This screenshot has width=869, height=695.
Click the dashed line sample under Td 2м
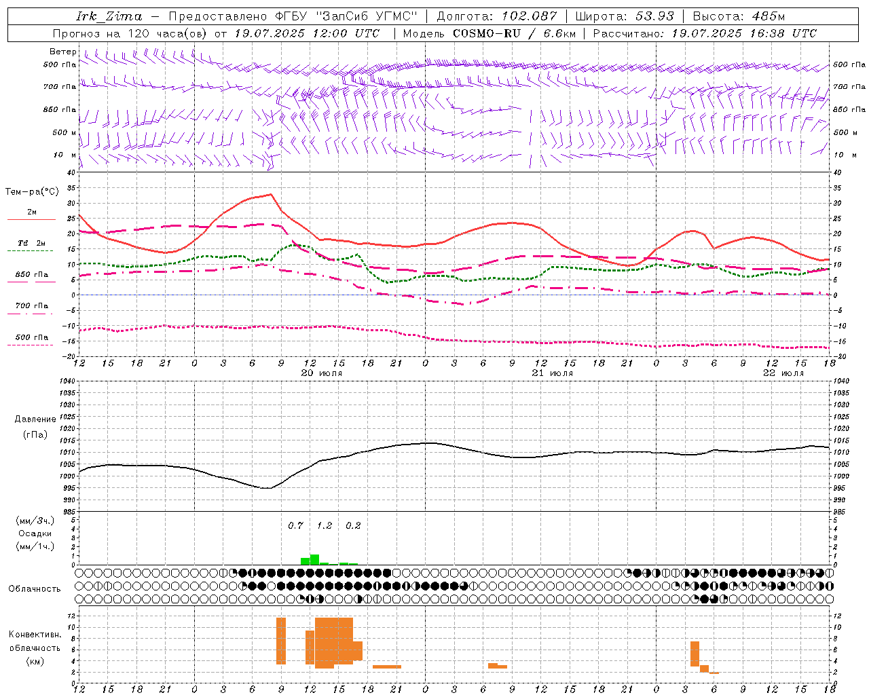[x=30, y=251]
